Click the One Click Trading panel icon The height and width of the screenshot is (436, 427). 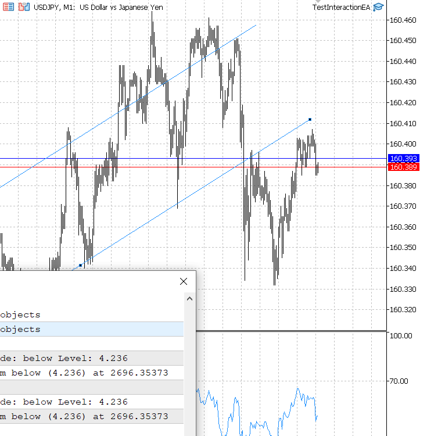point(8,7)
